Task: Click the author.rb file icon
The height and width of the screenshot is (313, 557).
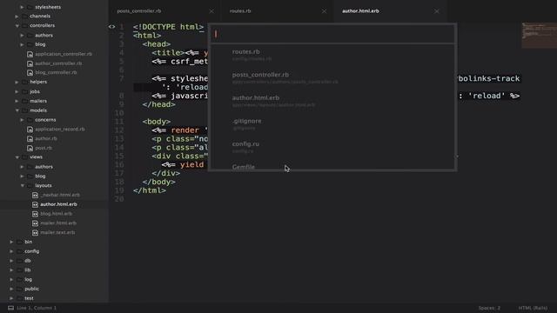Action: (30, 139)
